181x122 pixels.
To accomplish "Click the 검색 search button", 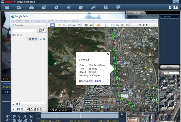I will pyautogui.click(x=42, y=30).
